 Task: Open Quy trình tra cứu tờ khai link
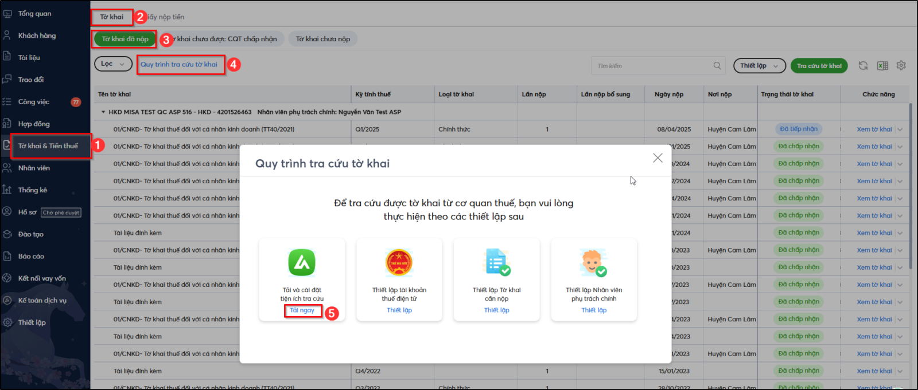[179, 65]
